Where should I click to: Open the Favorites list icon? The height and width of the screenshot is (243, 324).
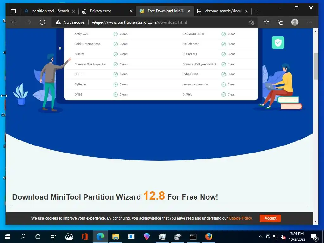tap(266, 22)
